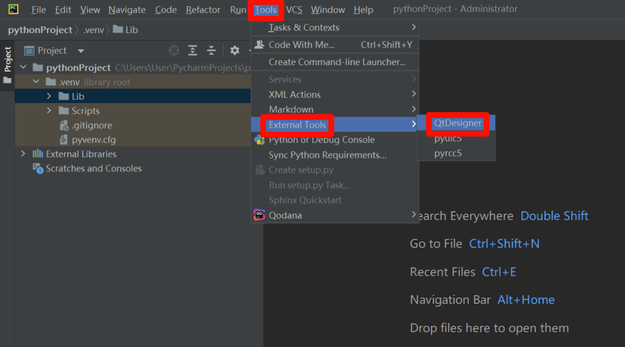The height and width of the screenshot is (347, 625).
Task: Click the Collapse All icon in Project panel
Action: (x=211, y=51)
